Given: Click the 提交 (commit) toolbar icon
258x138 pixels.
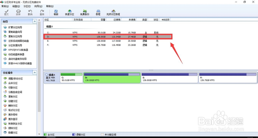Looking at the screenshot, I should [x=6, y=12].
